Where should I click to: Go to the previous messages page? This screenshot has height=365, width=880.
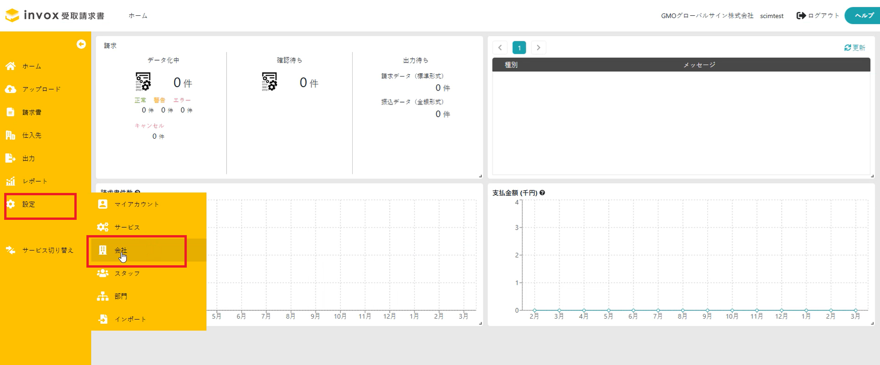coord(500,47)
